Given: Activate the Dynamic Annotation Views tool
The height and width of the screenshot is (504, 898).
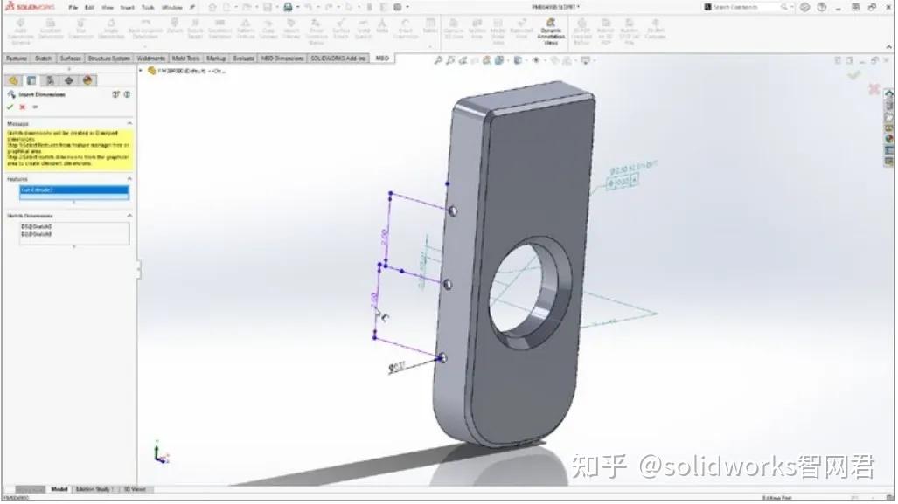Looking at the screenshot, I should 552,29.
